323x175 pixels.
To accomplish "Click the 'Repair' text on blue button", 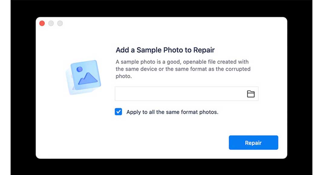I will [x=253, y=143].
